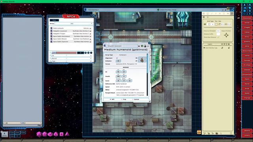Open Story from right sidebar

(x=247, y=37)
